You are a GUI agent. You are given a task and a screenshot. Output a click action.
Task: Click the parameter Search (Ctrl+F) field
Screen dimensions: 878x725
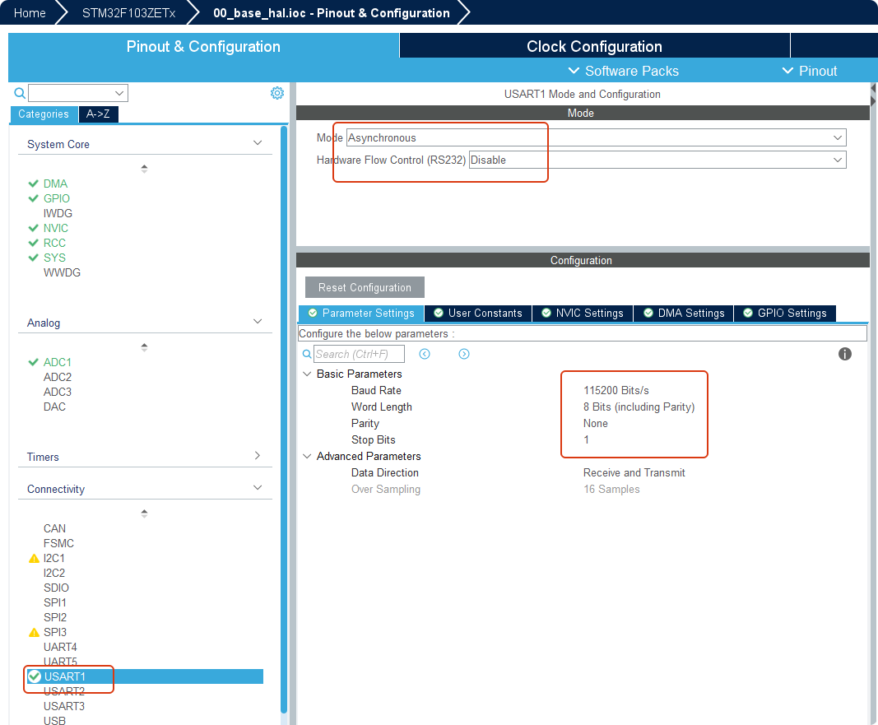[359, 354]
